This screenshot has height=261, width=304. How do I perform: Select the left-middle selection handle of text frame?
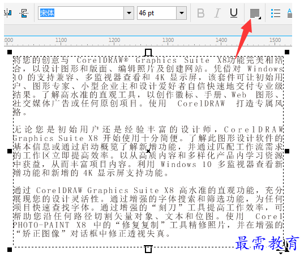[x=10, y=151]
